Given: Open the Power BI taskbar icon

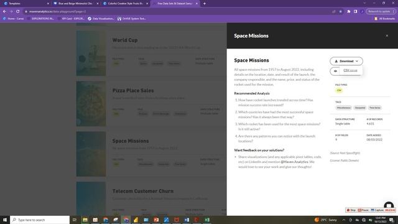Looking at the screenshot, I should tap(136, 220).
